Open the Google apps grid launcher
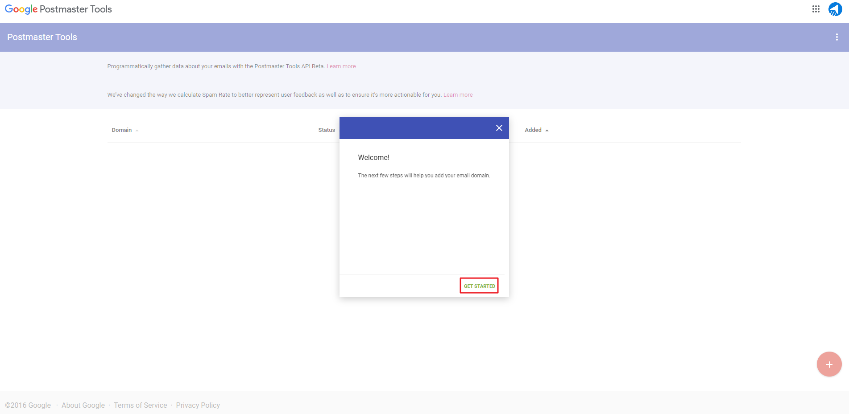The height and width of the screenshot is (414, 849). point(816,9)
